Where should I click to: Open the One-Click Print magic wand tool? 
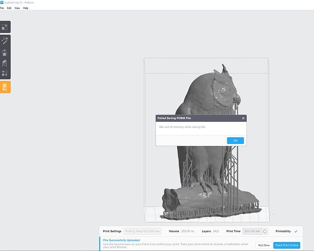coord(5,41)
